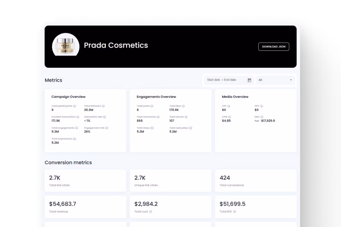The height and width of the screenshot is (227, 341).
Task: Open the help icon beside CPV
Action: (262, 106)
